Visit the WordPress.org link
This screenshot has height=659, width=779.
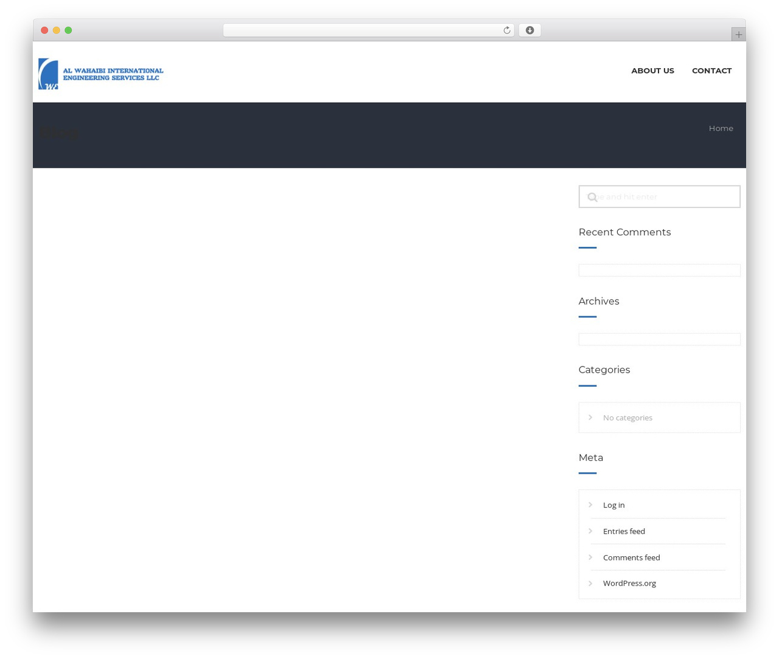pyautogui.click(x=629, y=584)
